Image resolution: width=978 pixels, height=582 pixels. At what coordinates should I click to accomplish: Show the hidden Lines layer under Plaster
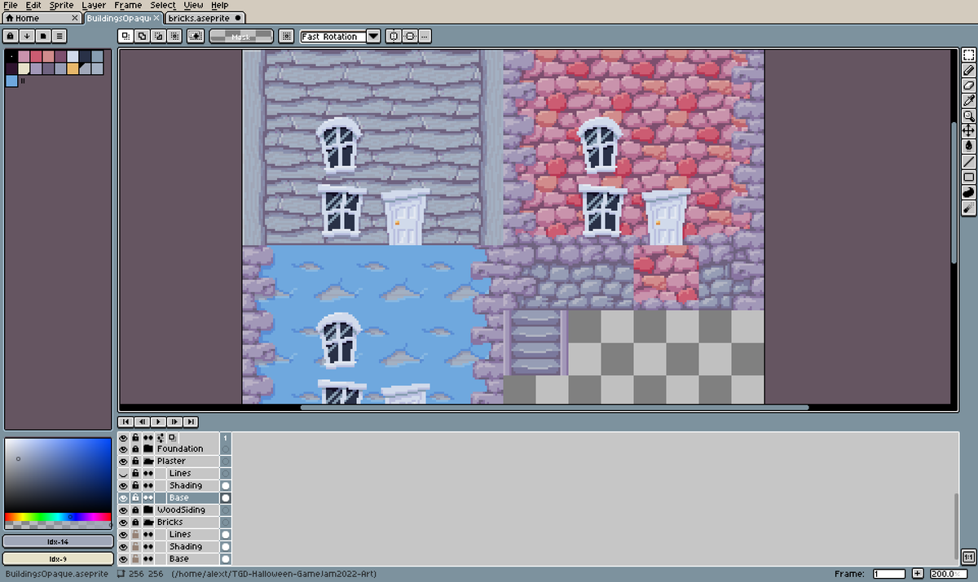click(122, 473)
